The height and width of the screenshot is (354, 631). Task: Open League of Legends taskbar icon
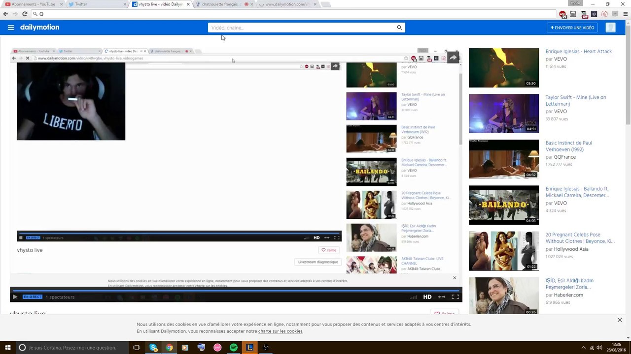pyautogui.click(x=250, y=348)
